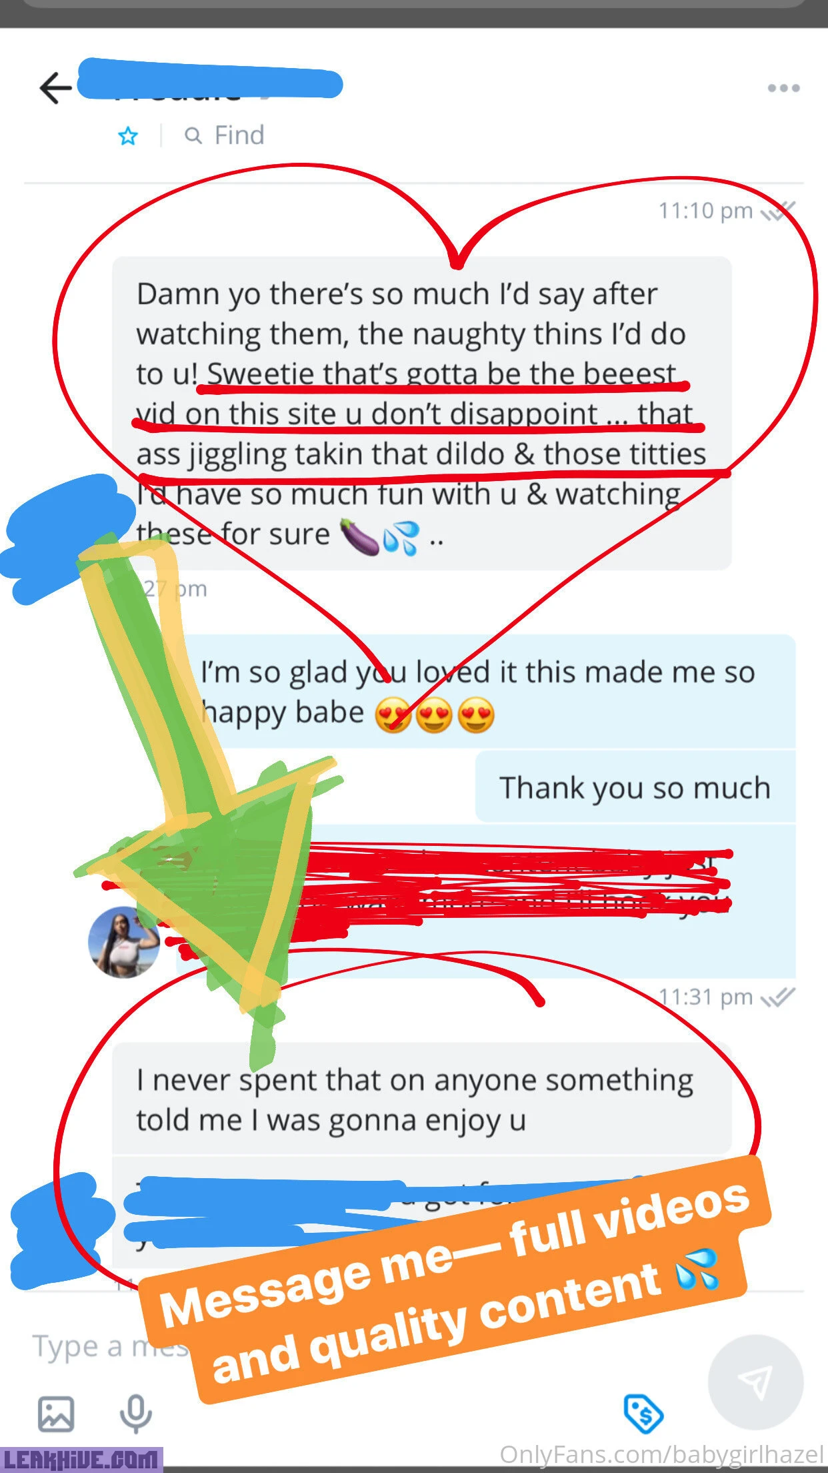The width and height of the screenshot is (828, 1473).
Task: Tap the magnifying glass search icon
Action: (x=193, y=136)
